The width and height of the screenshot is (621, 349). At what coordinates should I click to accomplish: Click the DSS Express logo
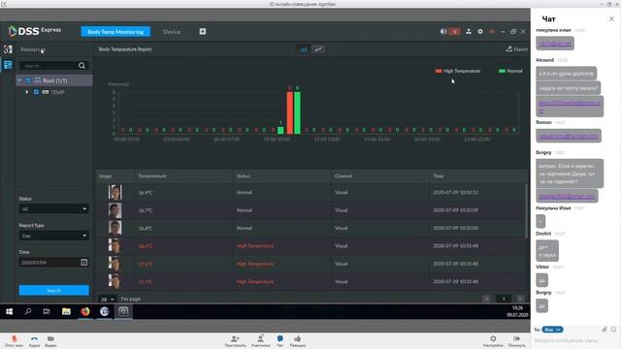[35, 31]
